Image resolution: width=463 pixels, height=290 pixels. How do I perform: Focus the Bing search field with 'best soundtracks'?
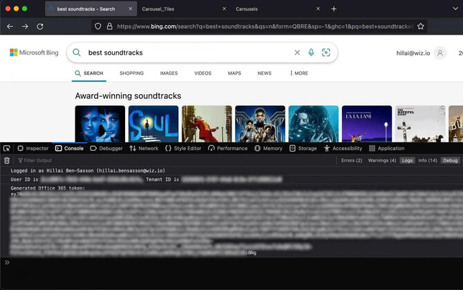(189, 53)
